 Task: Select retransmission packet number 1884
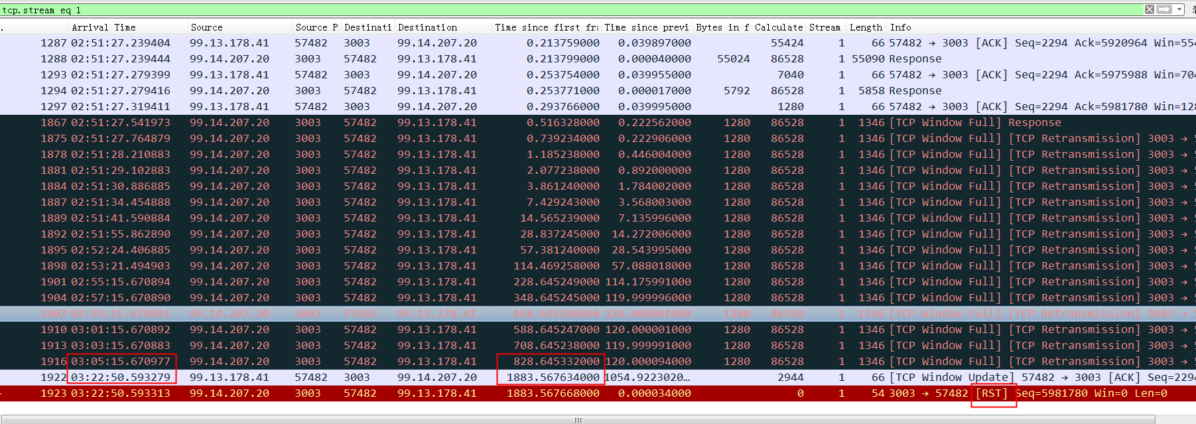pos(598,186)
